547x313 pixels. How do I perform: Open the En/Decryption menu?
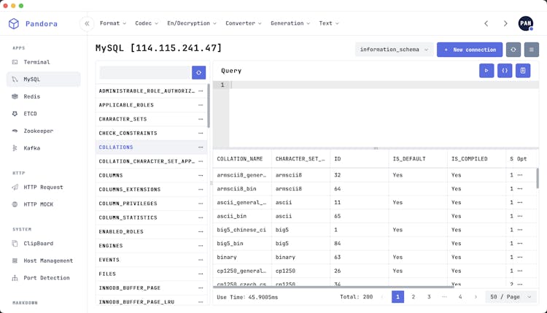coord(191,23)
